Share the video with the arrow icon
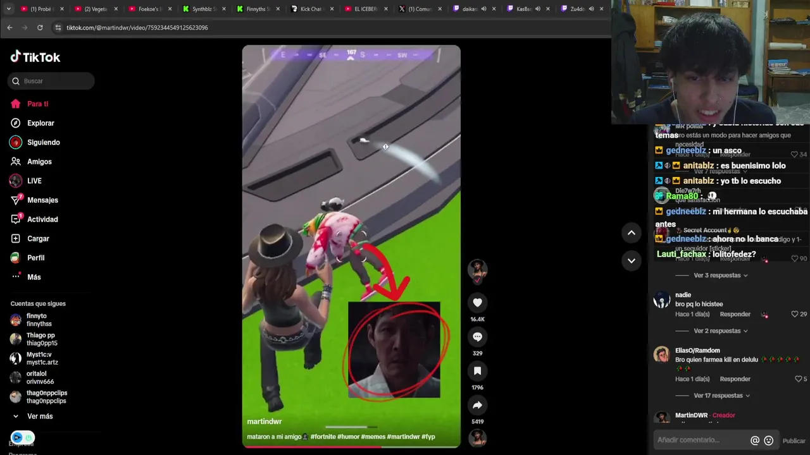810x455 pixels. coord(477,405)
